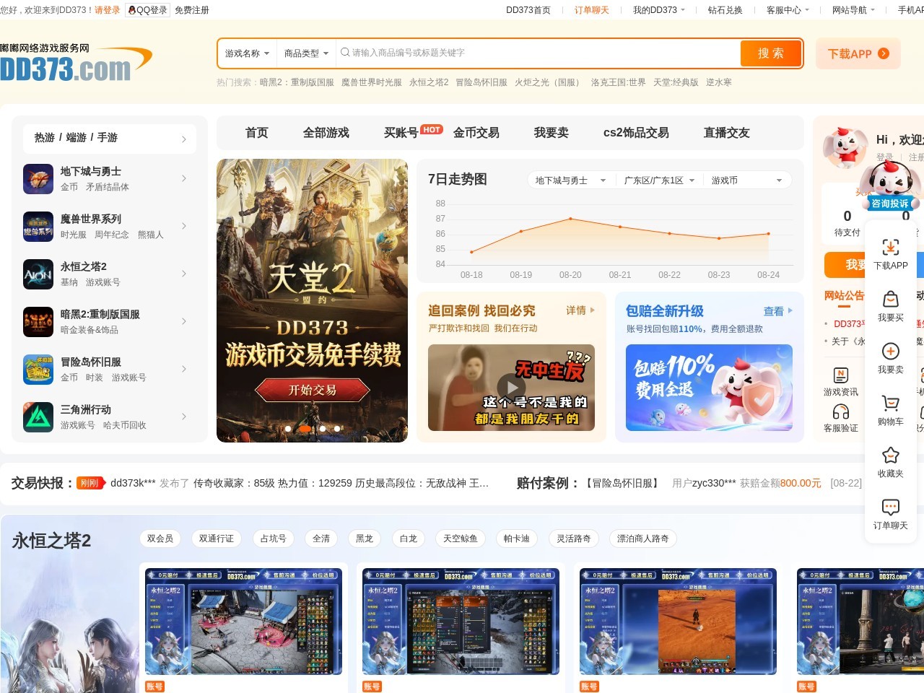This screenshot has height=693, width=924.
Task: Open the 商品类型 search dropdown
Action: coord(306,53)
